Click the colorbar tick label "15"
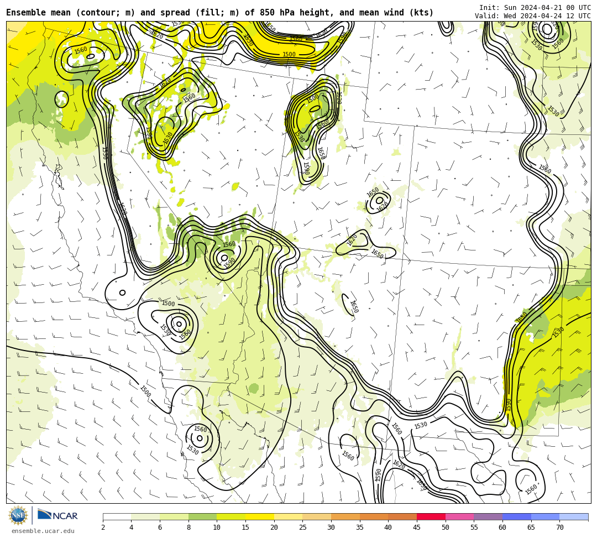597x538 pixels. point(245,527)
